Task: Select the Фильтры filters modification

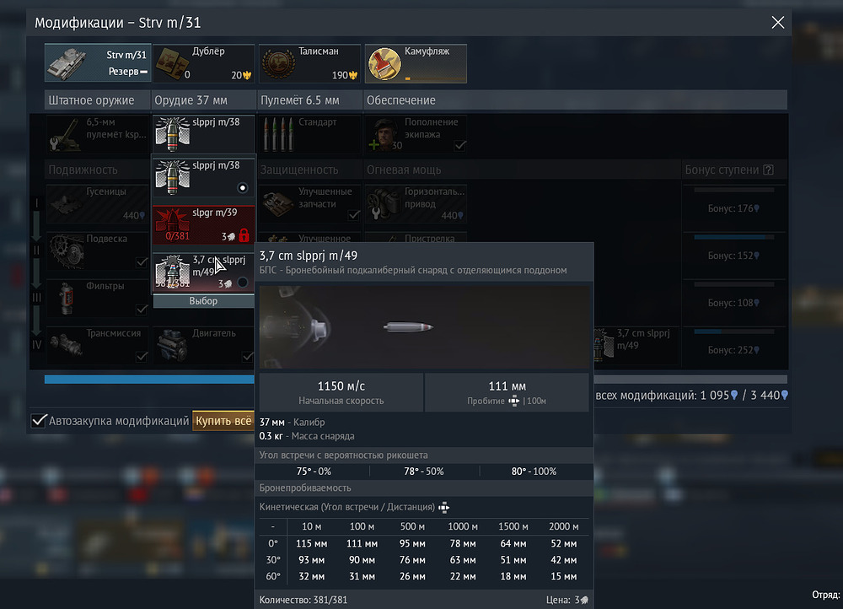Action: click(x=98, y=299)
